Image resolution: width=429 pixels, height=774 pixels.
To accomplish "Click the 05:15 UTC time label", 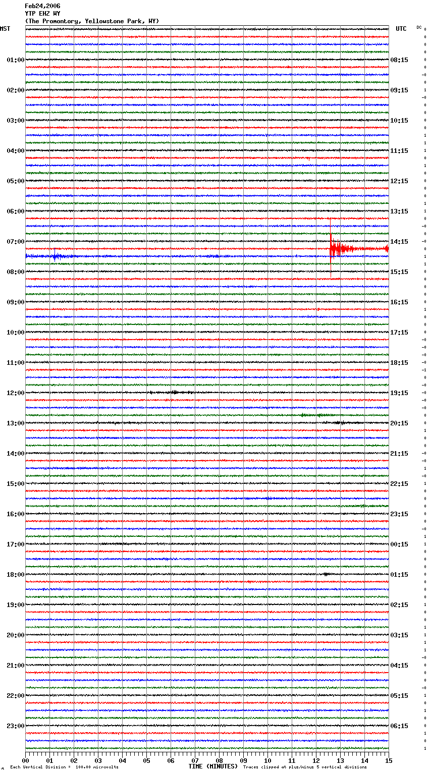I will [399, 696].
